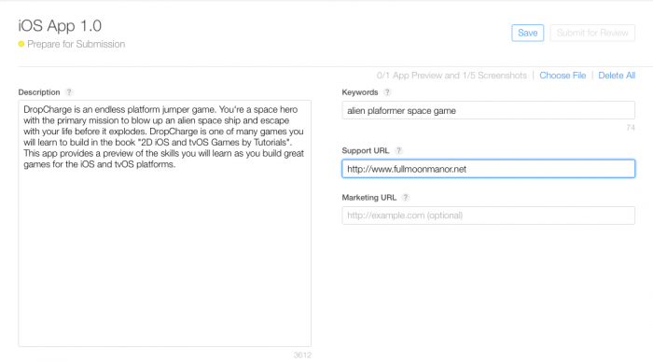Click the yellow status dot indicator

(x=21, y=44)
